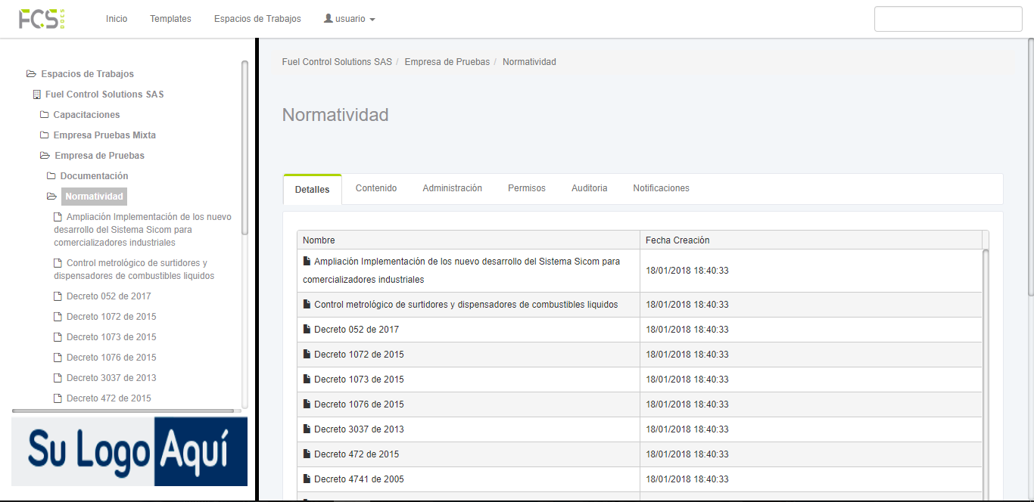
Task: Switch to the Contenido tab
Action: point(376,188)
